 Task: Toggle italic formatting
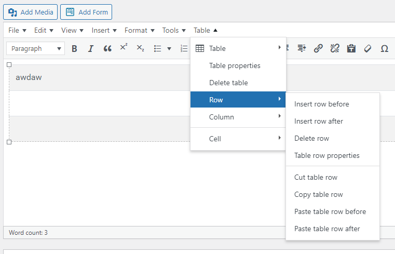coord(91,48)
